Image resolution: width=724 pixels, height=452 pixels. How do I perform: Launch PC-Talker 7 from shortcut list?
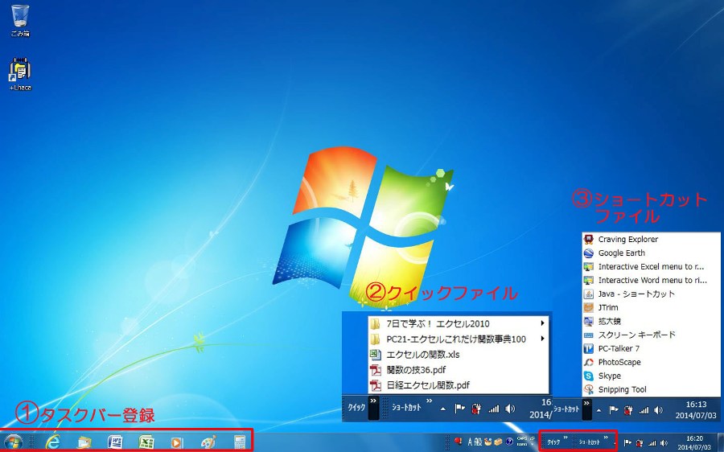coord(651,348)
